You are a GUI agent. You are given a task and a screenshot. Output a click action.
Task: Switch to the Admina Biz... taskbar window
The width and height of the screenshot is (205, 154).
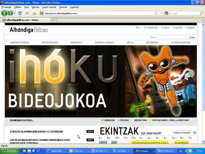click(56, 151)
